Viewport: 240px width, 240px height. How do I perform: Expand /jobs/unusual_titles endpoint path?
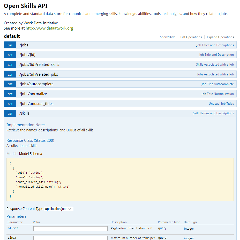tap(36, 104)
